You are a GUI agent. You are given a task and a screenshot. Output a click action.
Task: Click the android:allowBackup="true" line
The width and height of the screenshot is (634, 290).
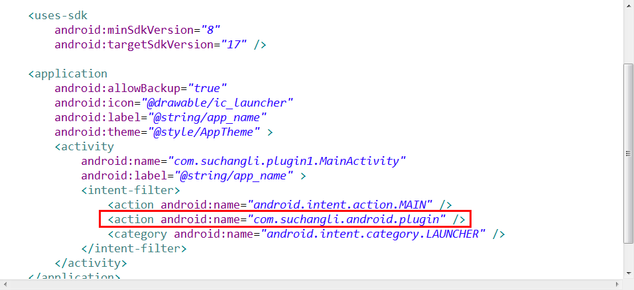pyautogui.click(x=141, y=89)
